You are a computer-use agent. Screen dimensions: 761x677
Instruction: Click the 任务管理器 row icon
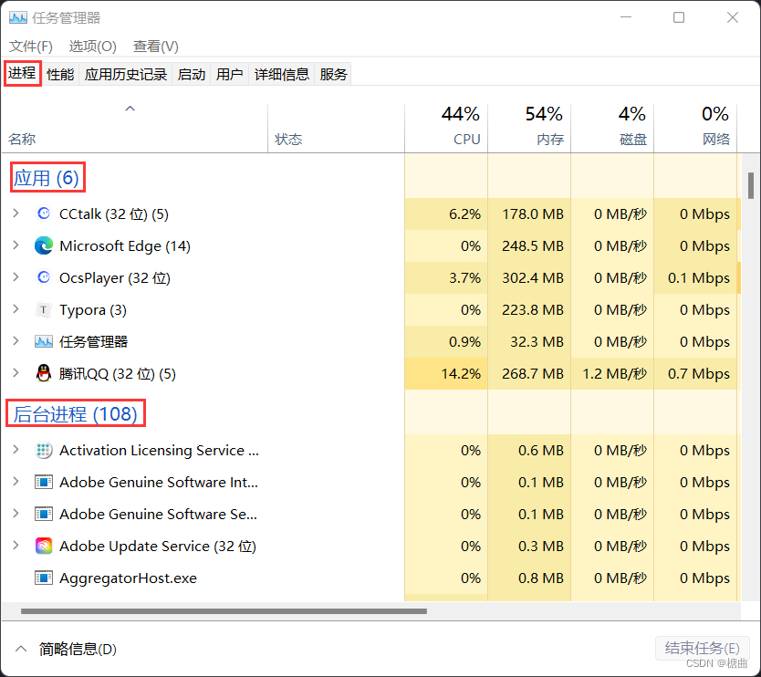(x=44, y=341)
